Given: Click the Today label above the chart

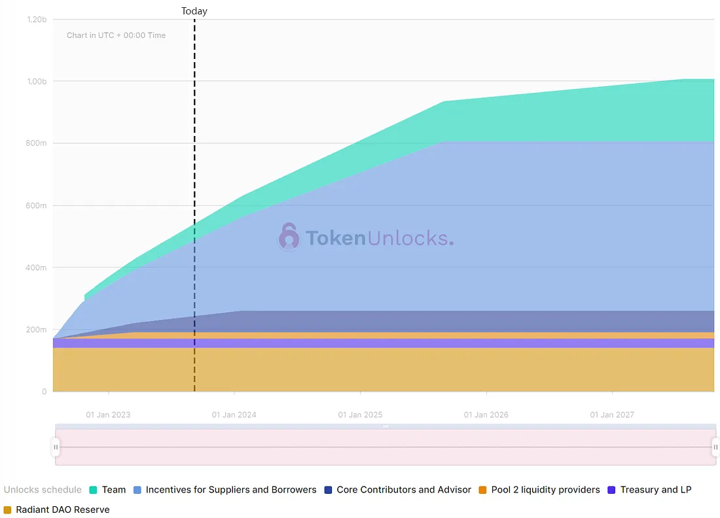Looking at the screenshot, I should coord(194,11).
